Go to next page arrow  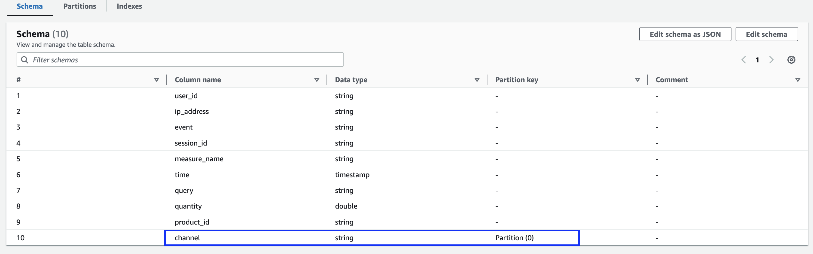(x=771, y=60)
